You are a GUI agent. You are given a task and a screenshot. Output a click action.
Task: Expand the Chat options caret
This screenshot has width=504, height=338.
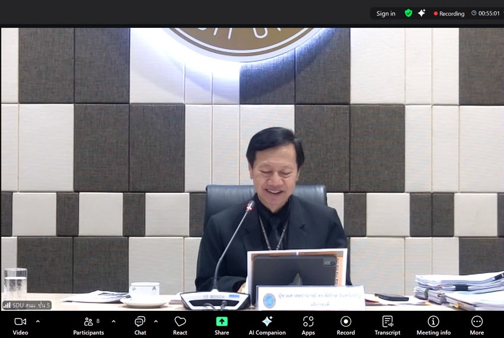[156, 321]
